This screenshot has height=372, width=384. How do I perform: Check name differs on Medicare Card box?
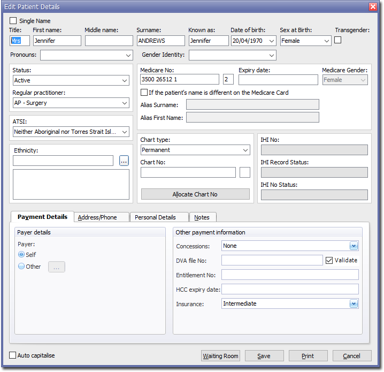pos(144,93)
